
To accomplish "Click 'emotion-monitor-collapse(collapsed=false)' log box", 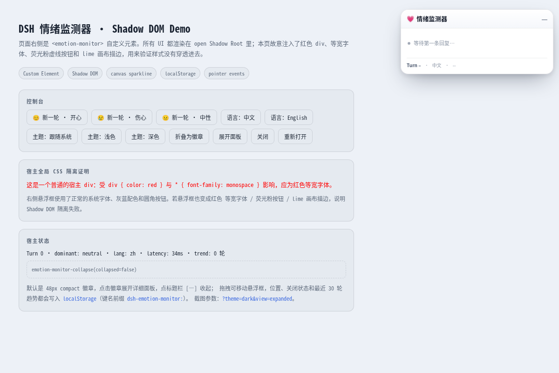I will [x=186, y=269].
